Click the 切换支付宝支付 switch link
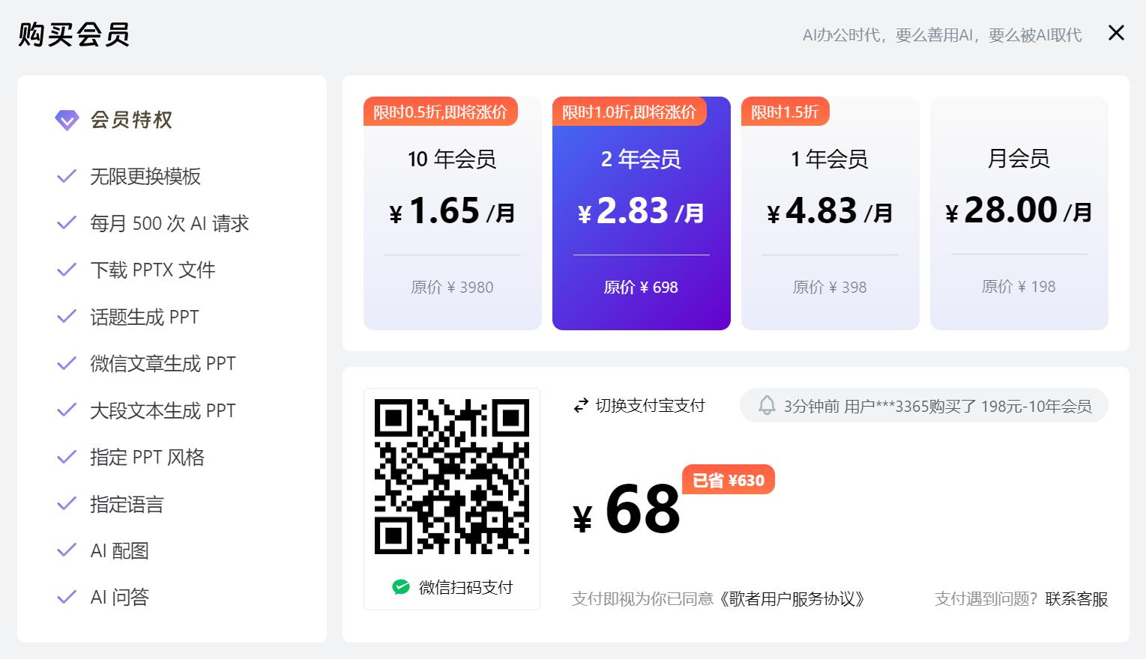 [x=639, y=406]
